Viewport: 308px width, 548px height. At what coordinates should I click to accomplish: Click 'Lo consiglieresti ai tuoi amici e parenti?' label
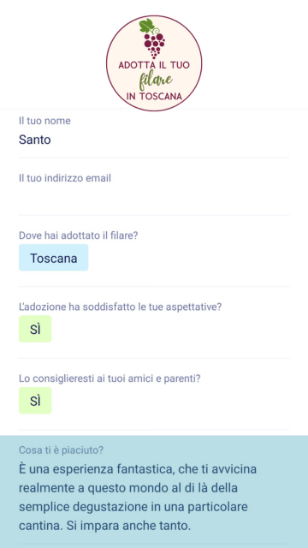click(x=110, y=378)
